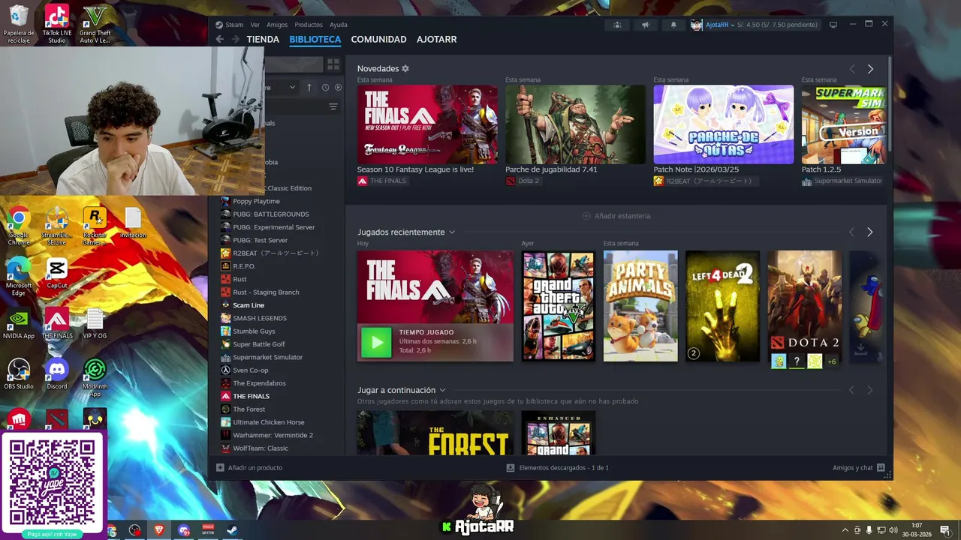Switch to Big Picture mode icon
961x540 pixels.
click(833, 25)
